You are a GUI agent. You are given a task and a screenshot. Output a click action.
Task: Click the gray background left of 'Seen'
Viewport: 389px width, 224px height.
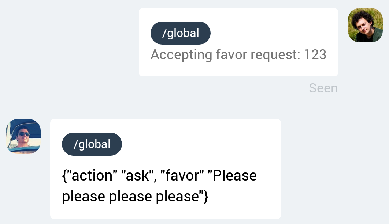click(x=220, y=88)
